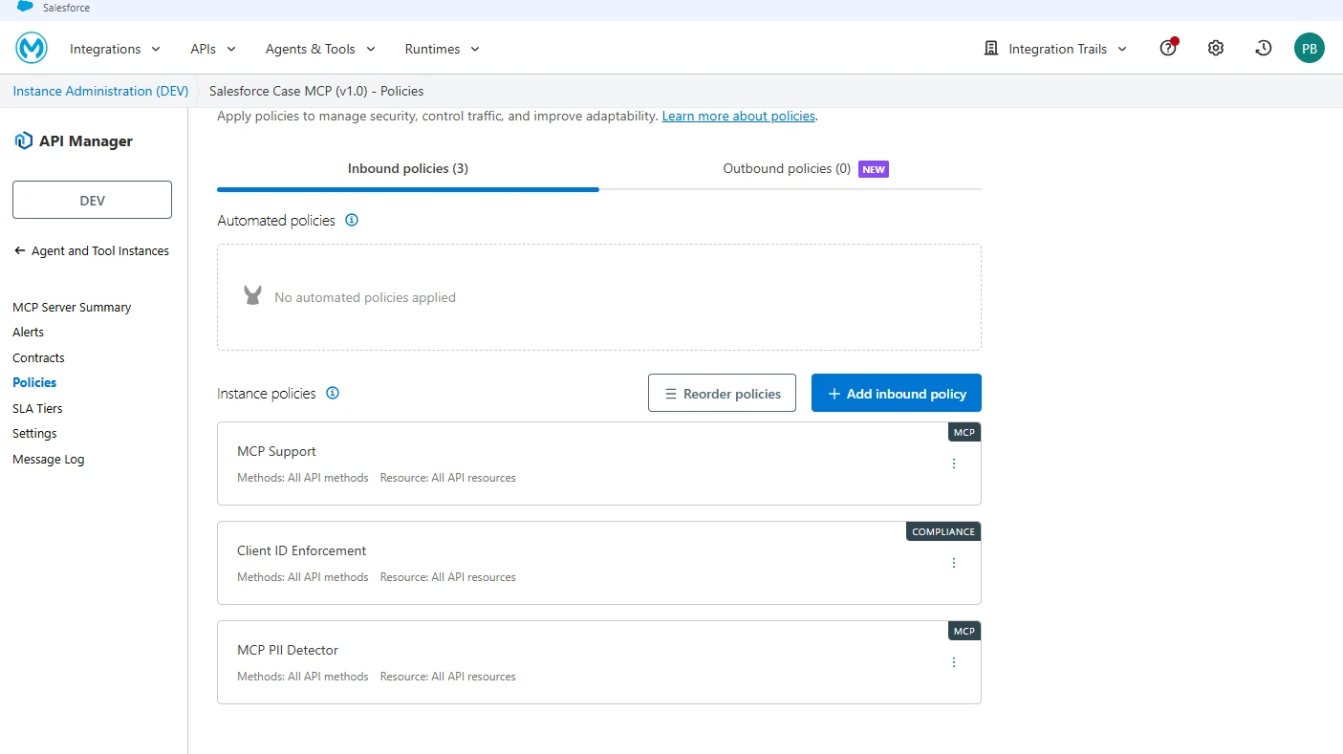Open the MCP PII Detector options menu
Viewport: 1343px width, 754px height.
(953, 662)
